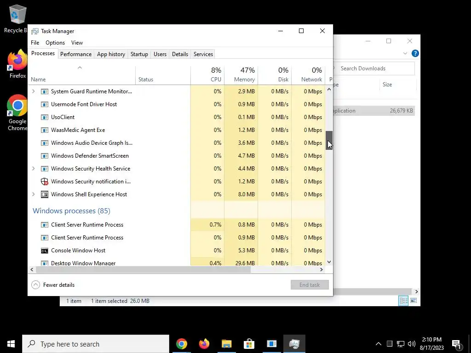Click the Search Downloads field in Explorer
This screenshot has height=353, width=471.
tap(374, 68)
